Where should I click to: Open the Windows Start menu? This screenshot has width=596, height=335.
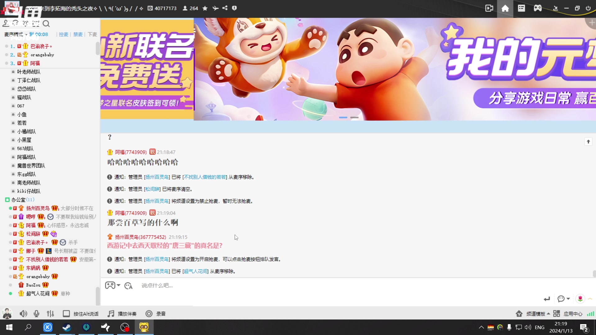[9, 327]
